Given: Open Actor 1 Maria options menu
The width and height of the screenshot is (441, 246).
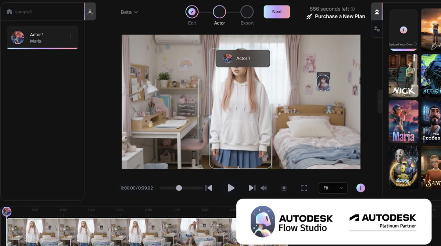Looking at the screenshot, I should pos(71,37).
